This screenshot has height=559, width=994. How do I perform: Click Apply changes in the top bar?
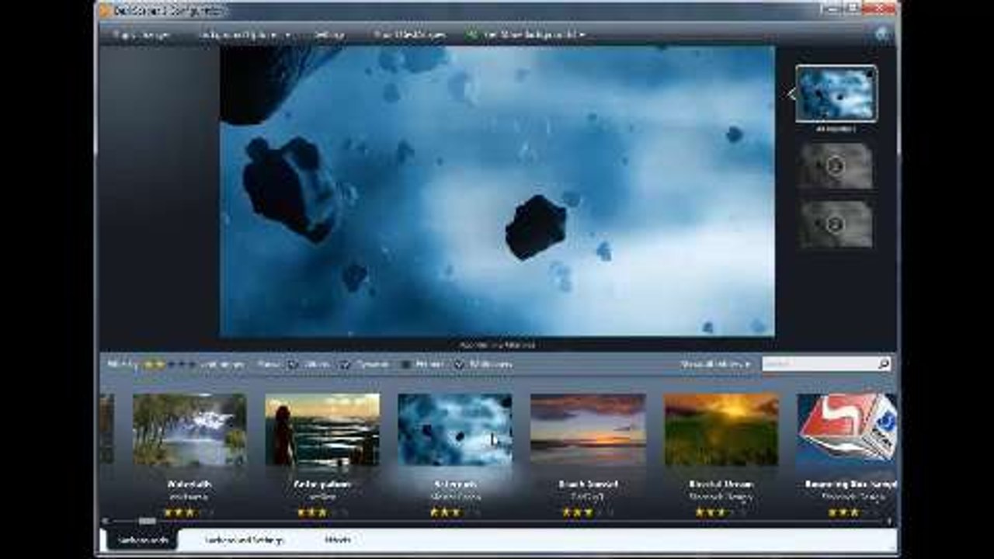coord(141,35)
